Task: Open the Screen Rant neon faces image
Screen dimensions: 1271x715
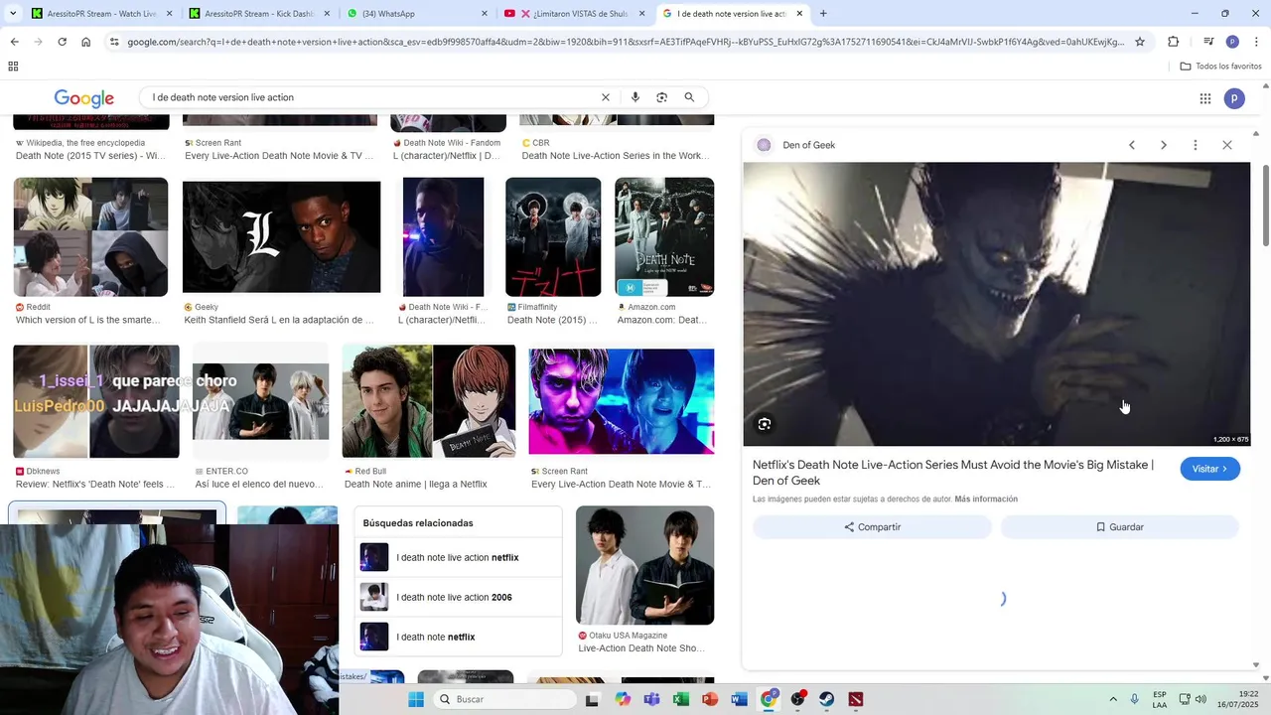Action: [x=622, y=401]
